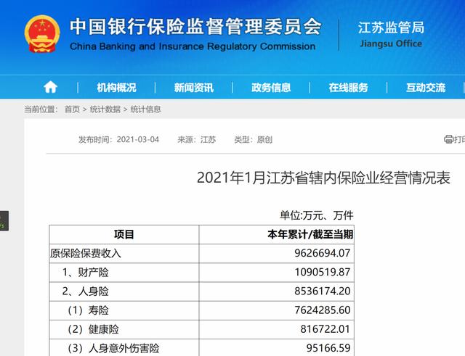The height and width of the screenshot is (356, 465).
Task: Select article title 2021年1月江苏省辖内保险业经营情况表
Action: (323, 178)
